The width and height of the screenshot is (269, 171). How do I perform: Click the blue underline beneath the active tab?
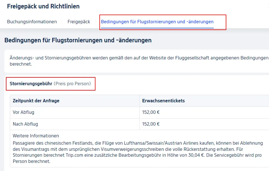[x=157, y=28]
